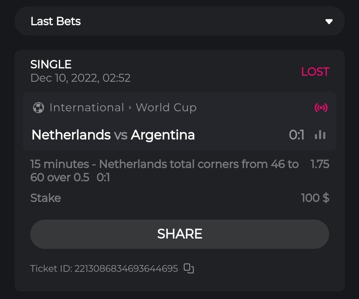This screenshot has width=359, height=299.
Task: Click the 0:1 match score
Action: point(297,135)
